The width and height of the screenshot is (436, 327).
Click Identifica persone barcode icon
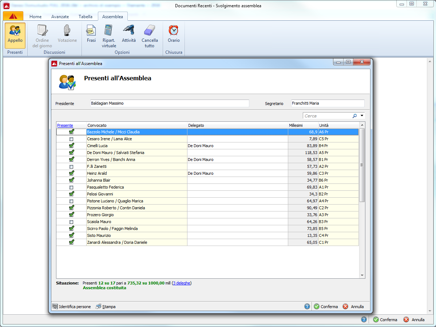tap(55, 306)
